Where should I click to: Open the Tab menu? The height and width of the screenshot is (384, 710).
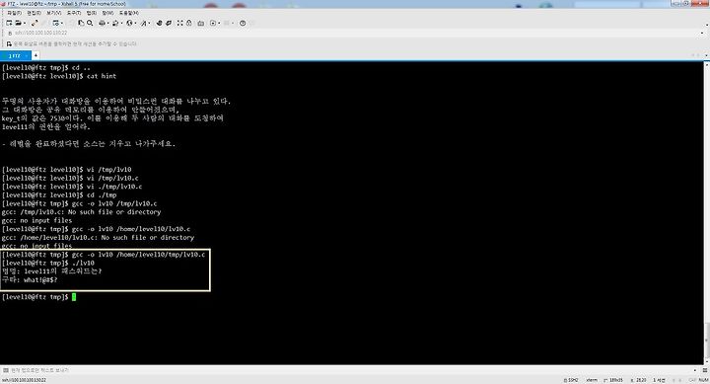[92, 13]
